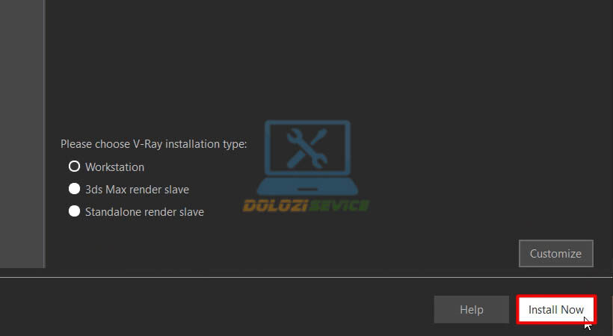The image size is (613, 336).
Task: Start installation with Install Now
Action: click(556, 309)
